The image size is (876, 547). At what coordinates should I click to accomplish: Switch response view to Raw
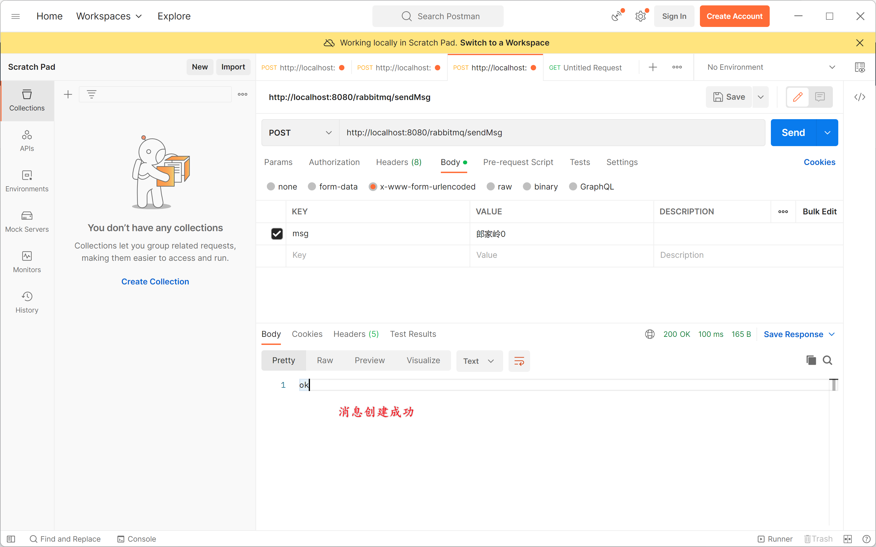[x=325, y=360]
